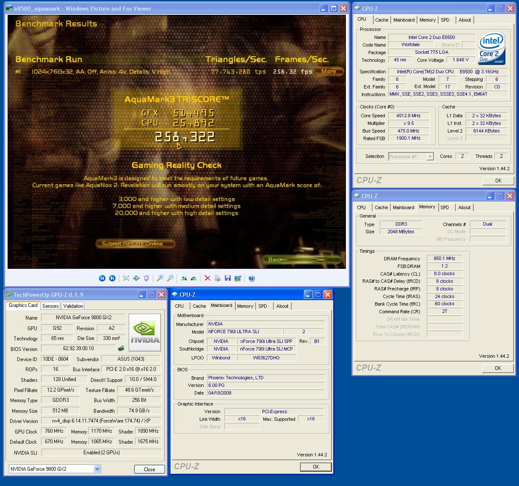
Task: Delete the image with the red X icon
Action: pyautogui.click(x=207, y=278)
